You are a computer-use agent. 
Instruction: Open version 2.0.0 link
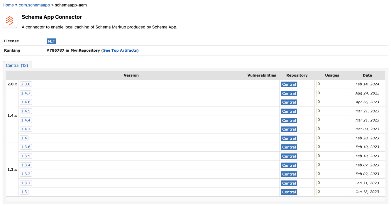coord(26,84)
